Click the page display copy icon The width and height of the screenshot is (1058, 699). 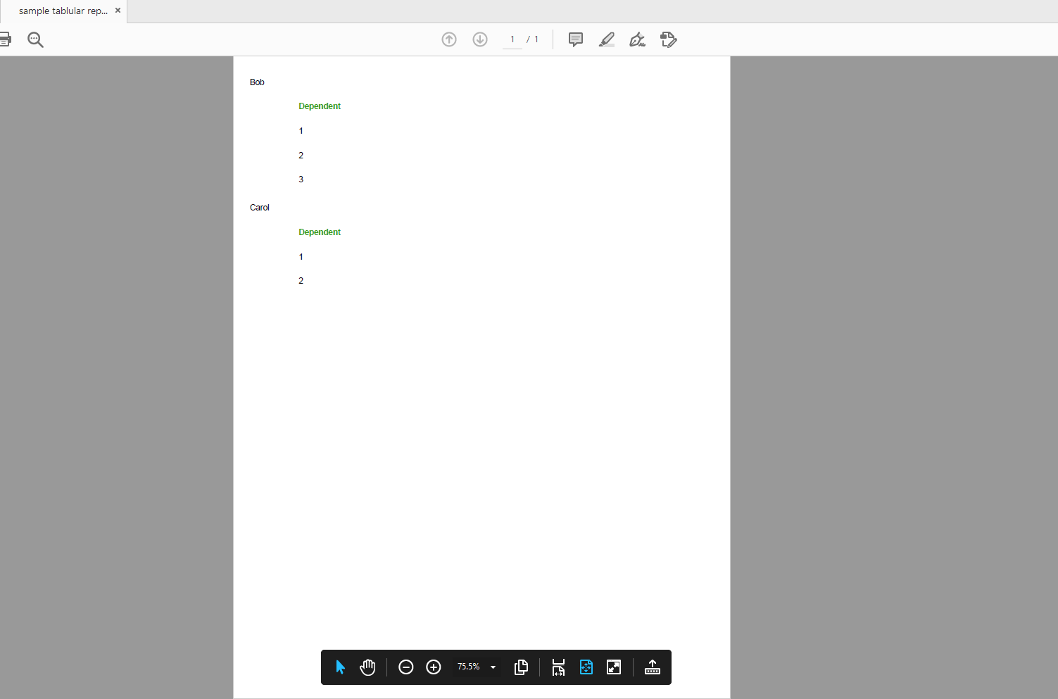pyautogui.click(x=521, y=667)
